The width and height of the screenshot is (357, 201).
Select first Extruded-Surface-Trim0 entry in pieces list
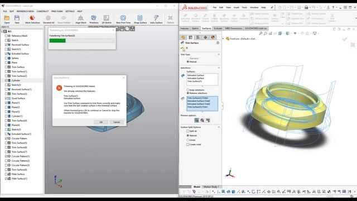pos(199,101)
